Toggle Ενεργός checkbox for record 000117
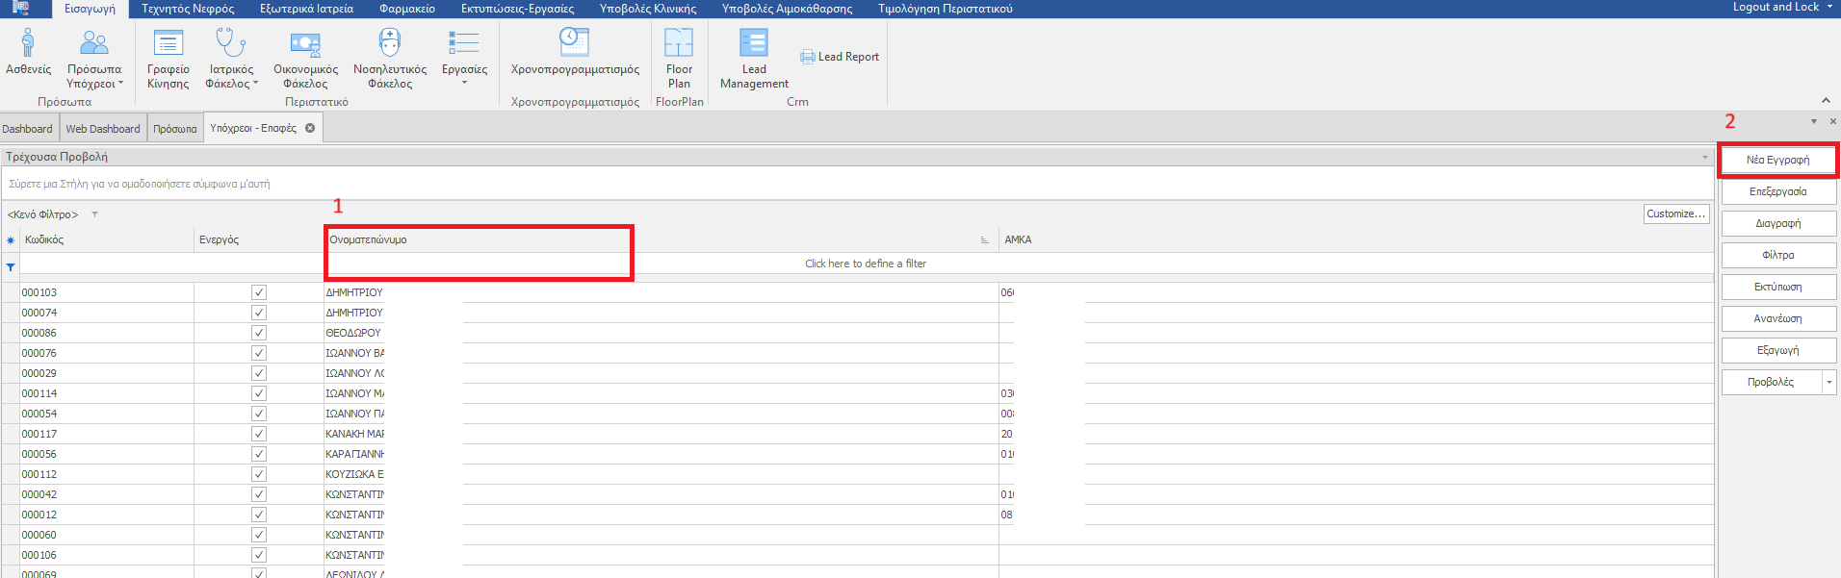This screenshot has width=1841, height=578. (259, 434)
